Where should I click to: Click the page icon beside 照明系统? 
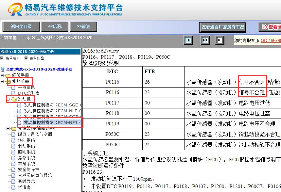click(x=13, y=152)
